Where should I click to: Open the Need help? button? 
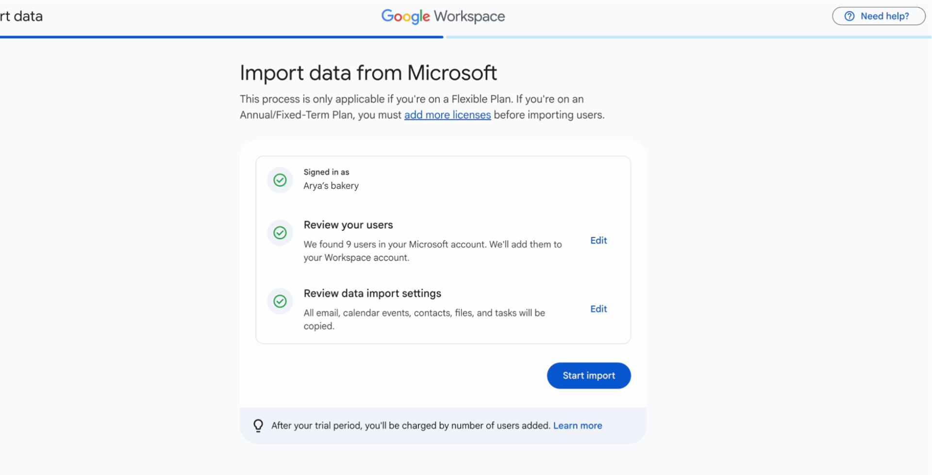(x=879, y=16)
